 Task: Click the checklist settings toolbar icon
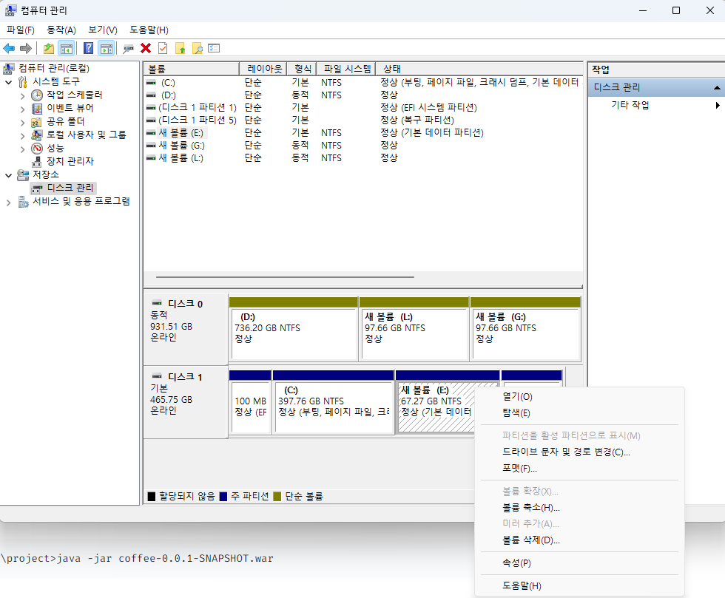tap(214, 48)
